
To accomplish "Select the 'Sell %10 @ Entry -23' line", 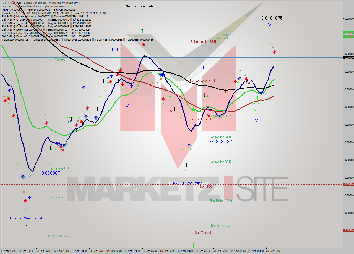I will pyautogui.click(x=46, y=30).
